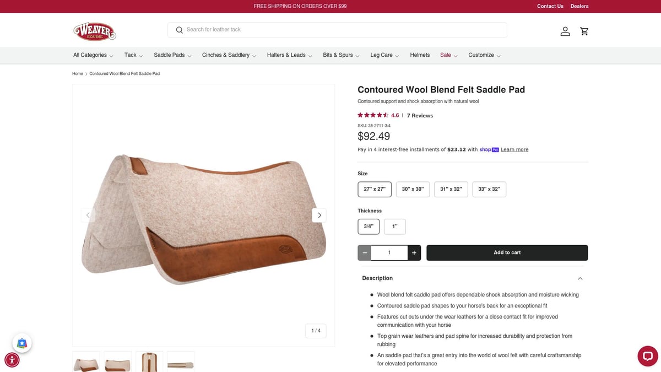Select the 30" x 30" size
The width and height of the screenshot is (661, 372).
[413, 189]
